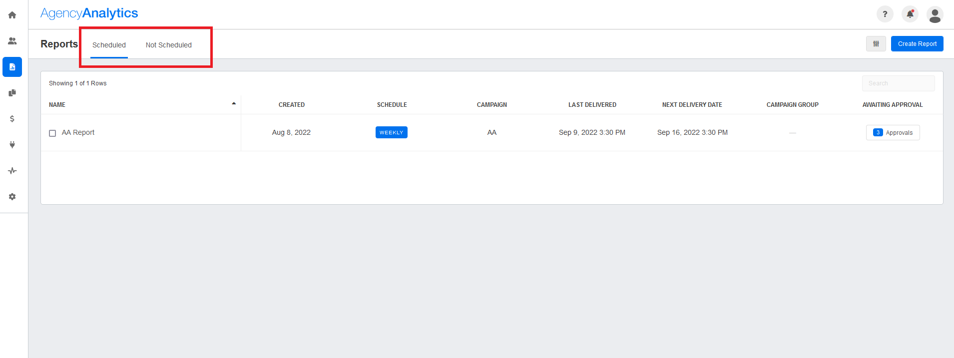Click the CREATED column header
This screenshot has width=954, height=358.
pyautogui.click(x=292, y=105)
